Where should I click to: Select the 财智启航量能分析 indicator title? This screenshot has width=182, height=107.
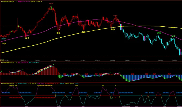click(x=8, y=62)
